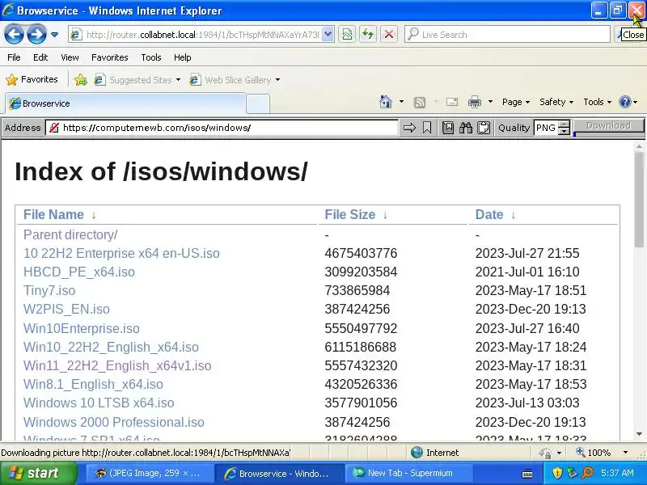Go back with the IE Back arrow
This screenshot has width=647, height=485.
[x=14, y=35]
